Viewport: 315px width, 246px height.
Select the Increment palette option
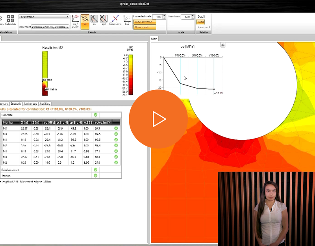204,27
